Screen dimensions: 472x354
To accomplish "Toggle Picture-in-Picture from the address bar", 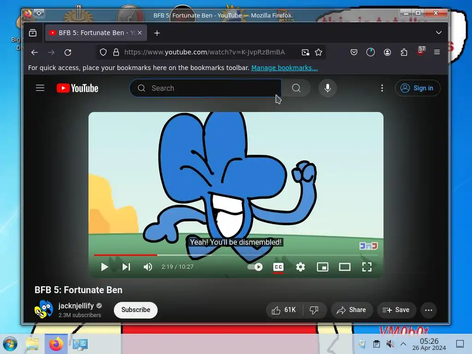I will pyautogui.click(x=306, y=53).
